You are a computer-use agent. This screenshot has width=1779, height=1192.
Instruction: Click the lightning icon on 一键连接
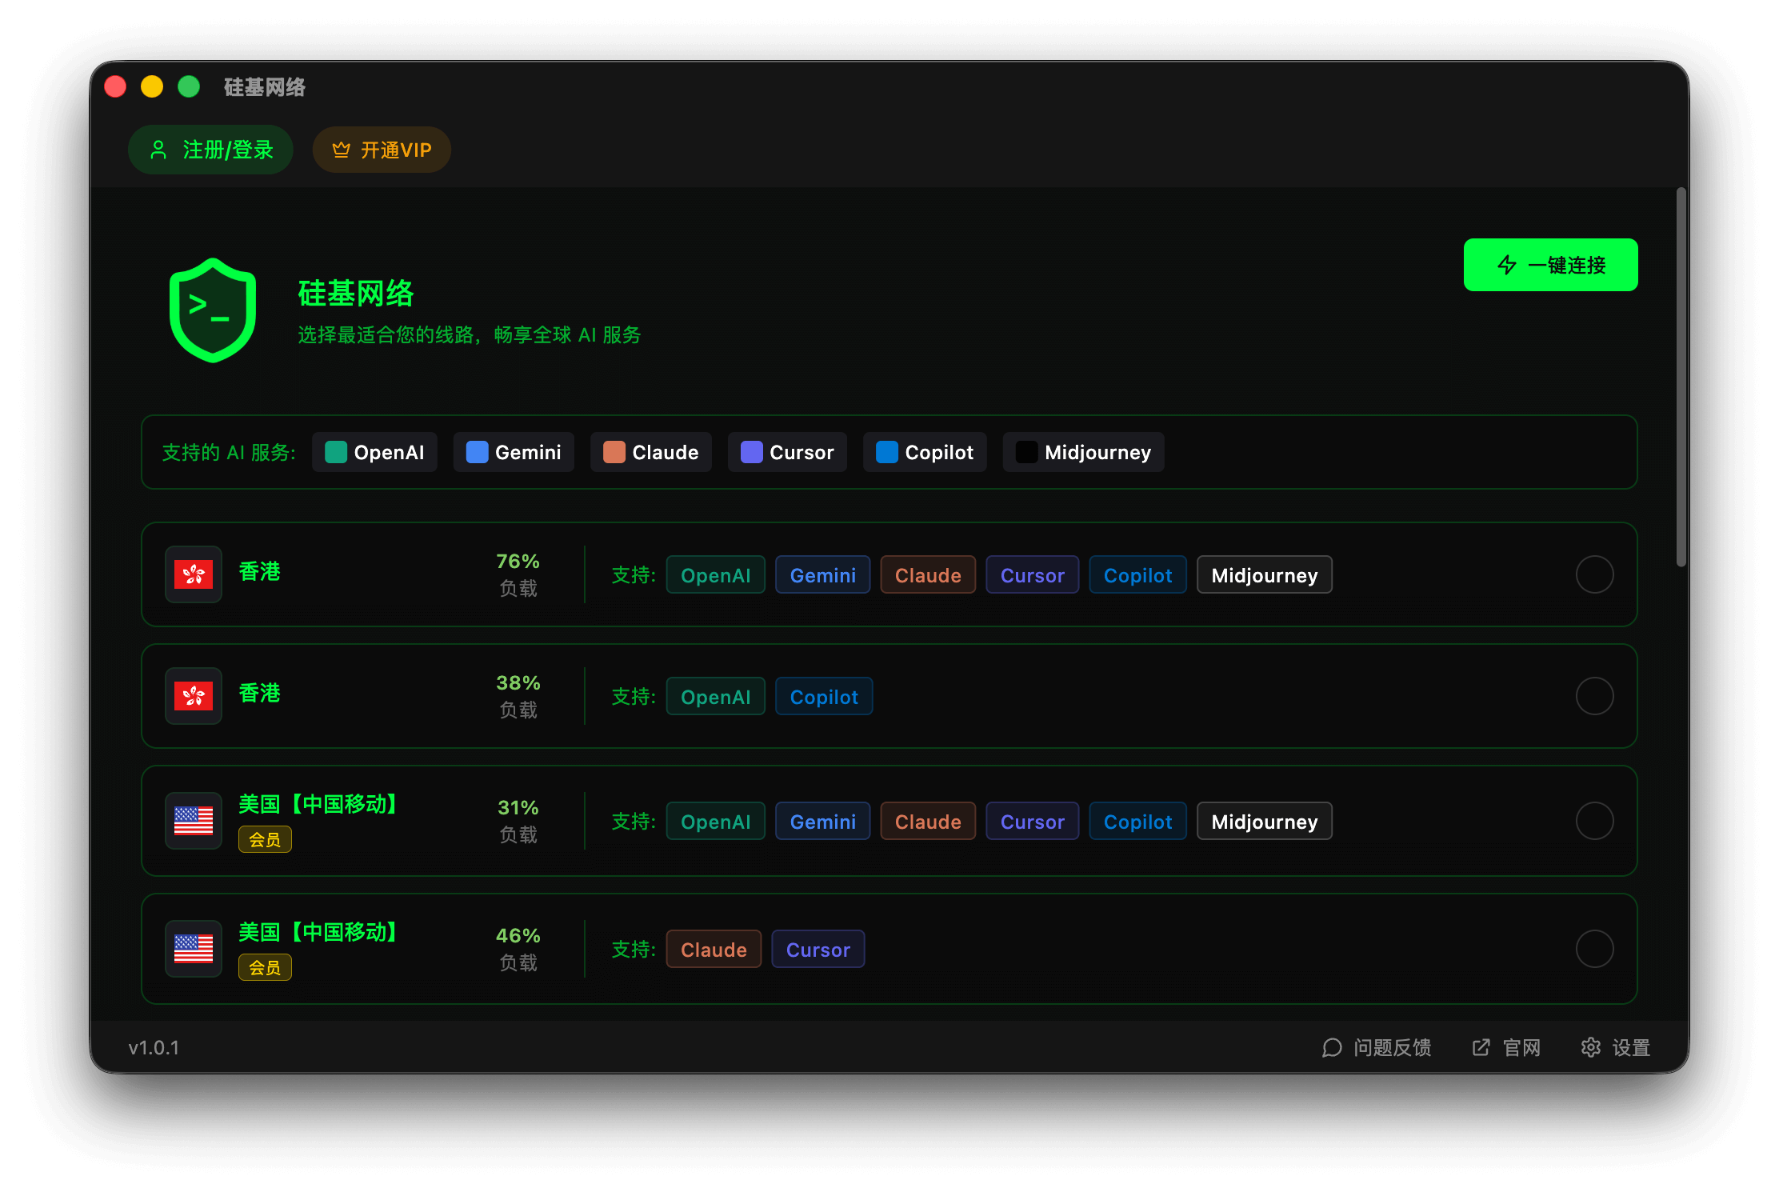point(1506,265)
